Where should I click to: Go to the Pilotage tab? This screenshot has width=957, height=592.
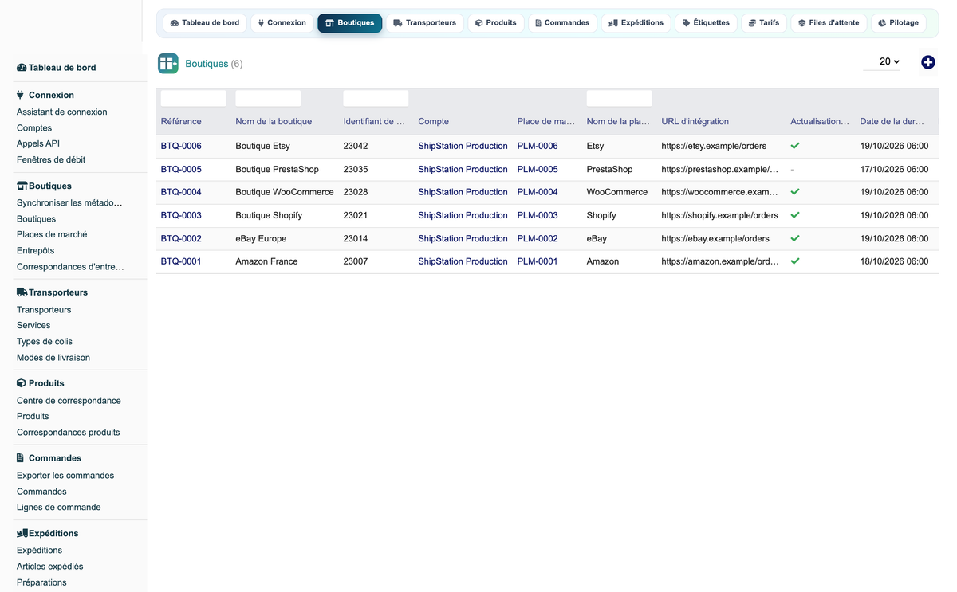pyautogui.click(x=899, y=23)
